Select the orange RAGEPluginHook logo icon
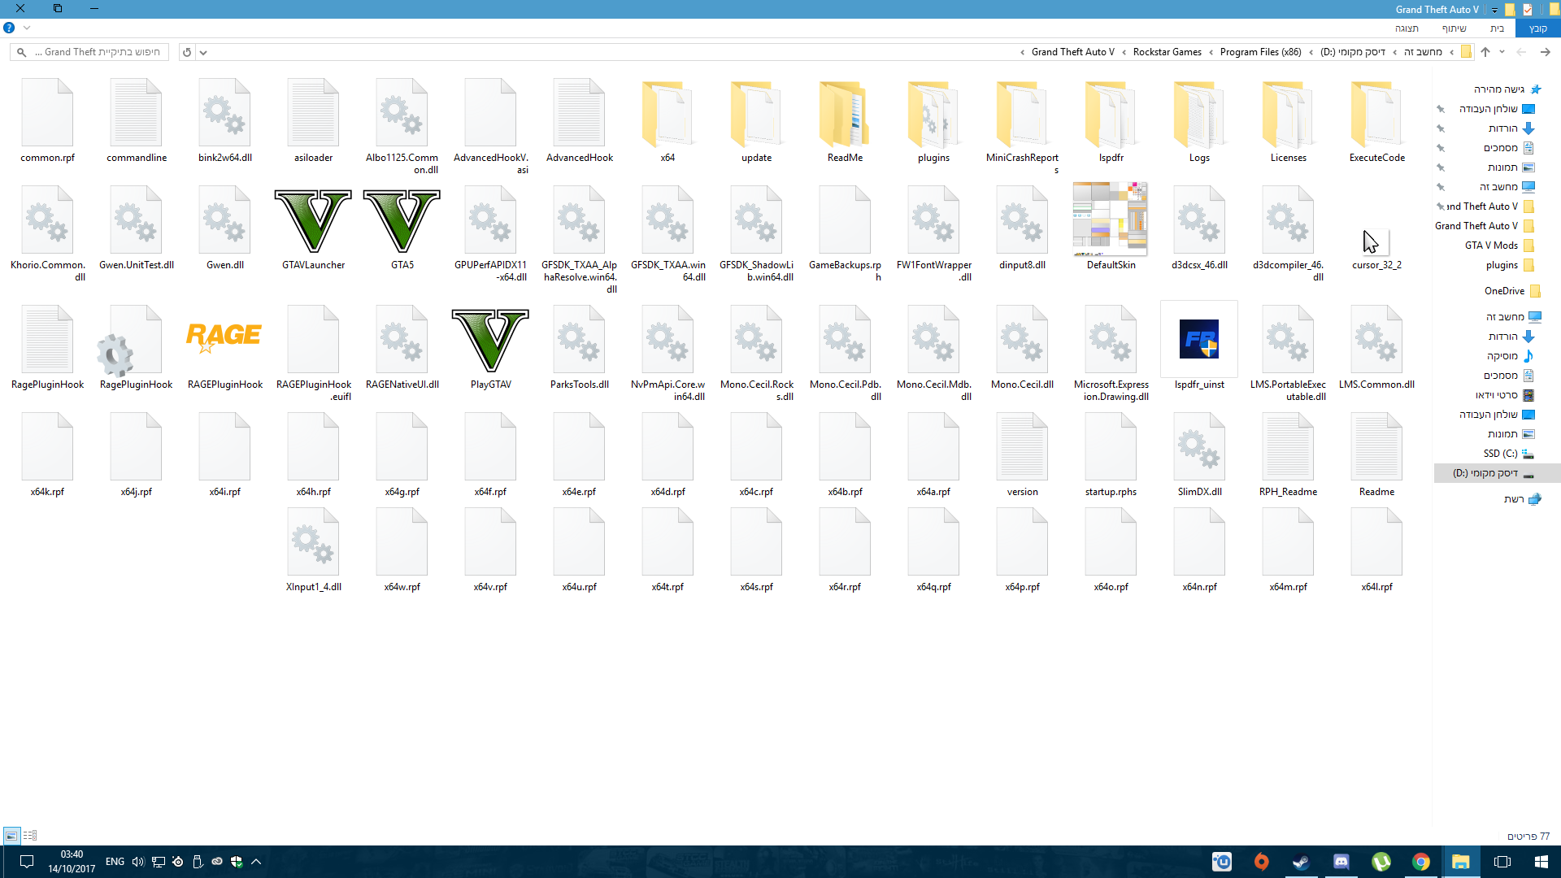Screen dimensions: 1561x878 click(x=224, y=337)
